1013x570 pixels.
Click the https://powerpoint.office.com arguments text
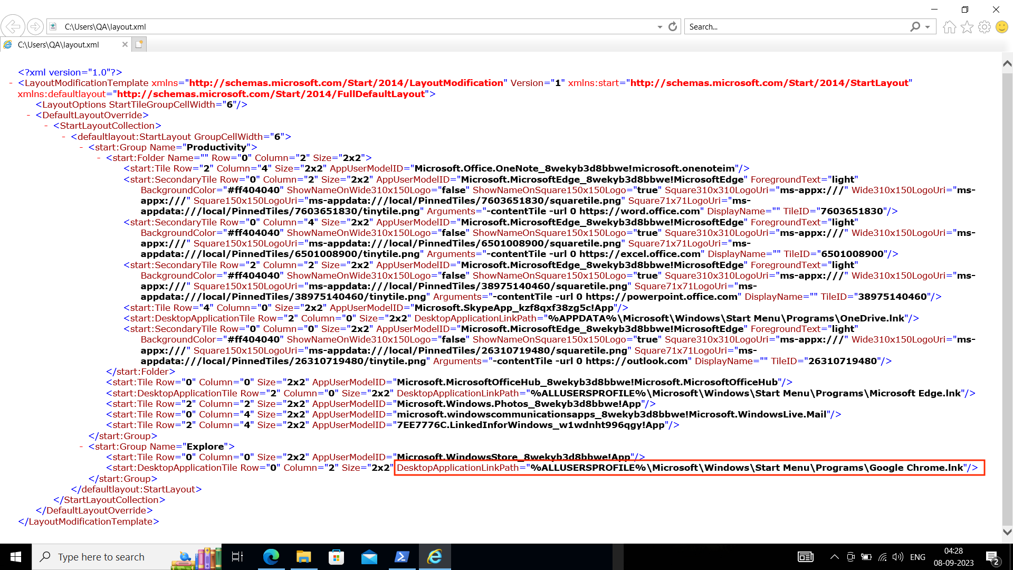point(615,297)
